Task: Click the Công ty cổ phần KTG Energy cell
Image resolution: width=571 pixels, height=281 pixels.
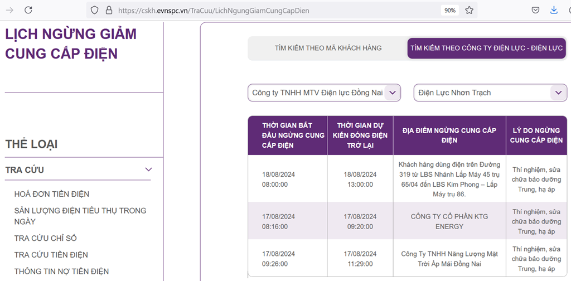Action: pos(450,221)
